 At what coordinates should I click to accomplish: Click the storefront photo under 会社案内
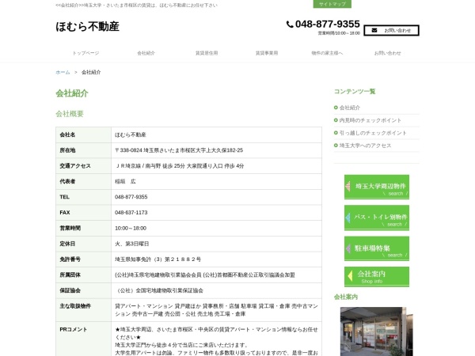[x=377, y=331]
